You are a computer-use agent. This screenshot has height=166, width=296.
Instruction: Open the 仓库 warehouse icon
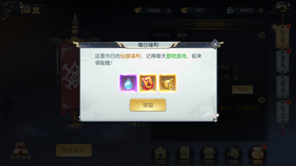160,155
